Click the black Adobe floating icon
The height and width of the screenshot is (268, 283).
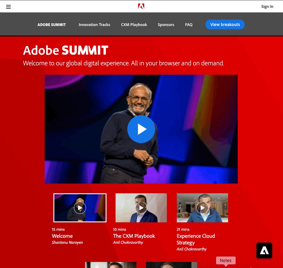(264, 250)
